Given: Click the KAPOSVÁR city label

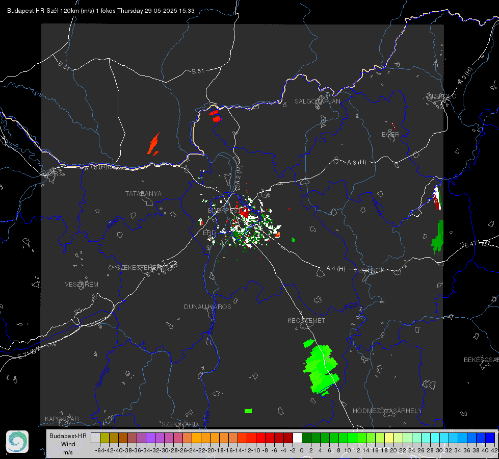Looking at the screenshot, I should pos(62,419).
